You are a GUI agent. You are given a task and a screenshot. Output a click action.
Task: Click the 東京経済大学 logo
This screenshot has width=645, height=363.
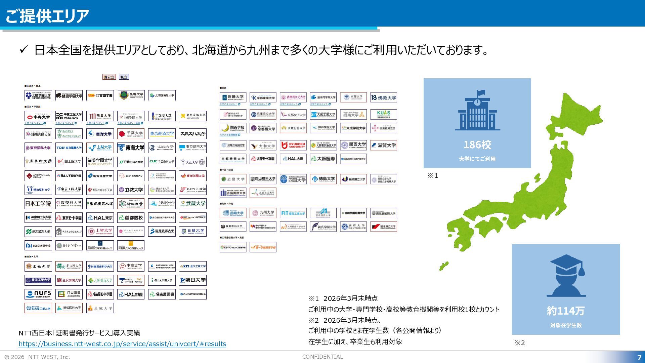162,134
